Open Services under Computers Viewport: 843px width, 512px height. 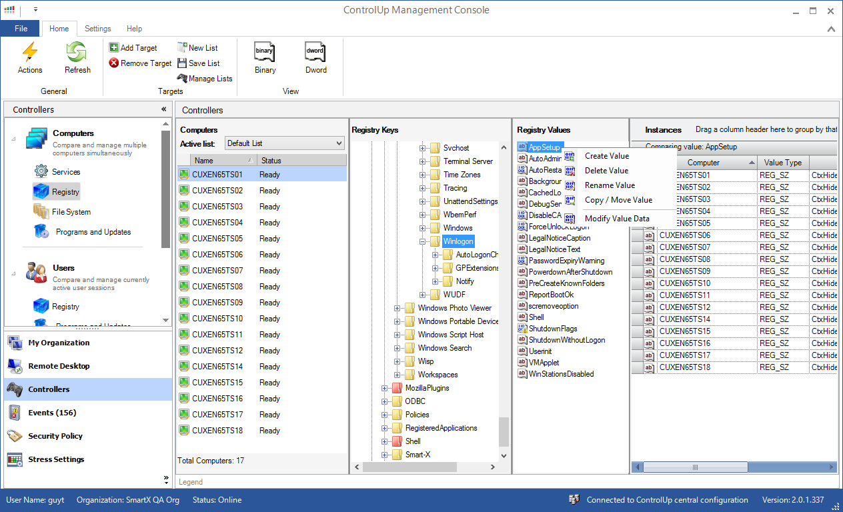click(x=57, y=172)
